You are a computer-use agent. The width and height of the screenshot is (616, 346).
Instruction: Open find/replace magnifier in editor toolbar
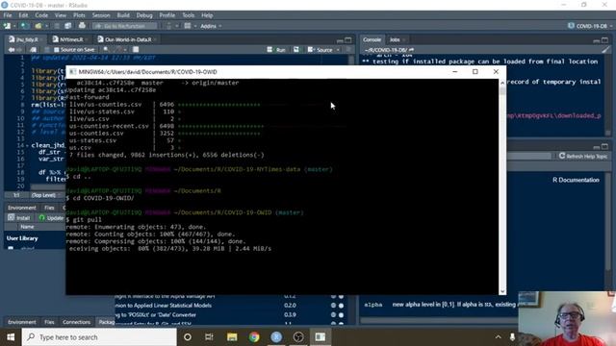[106, 50]
